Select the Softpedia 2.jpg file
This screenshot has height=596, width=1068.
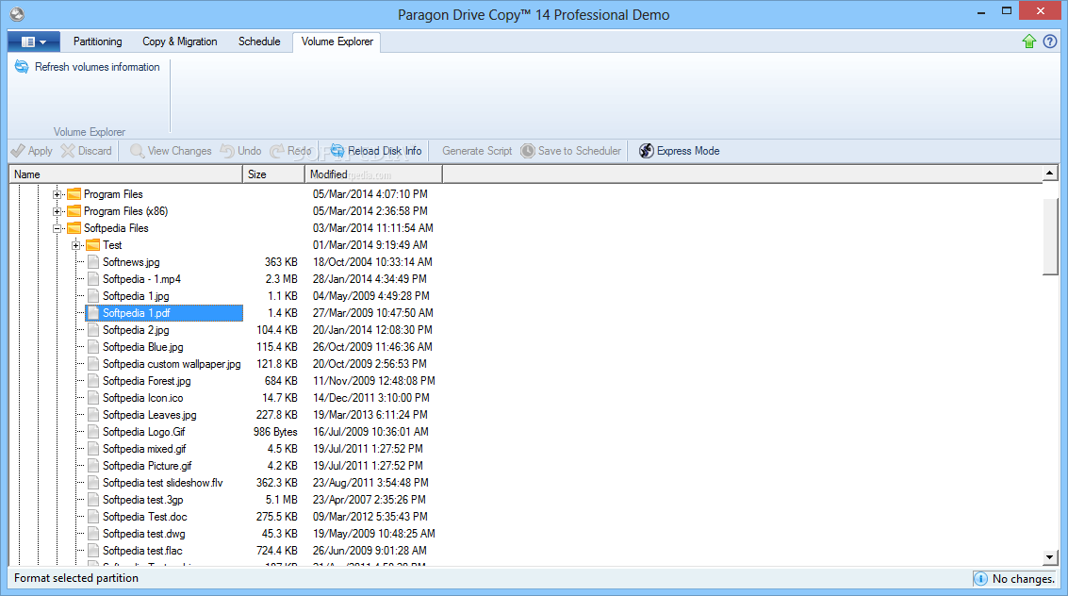click(136, 330)
